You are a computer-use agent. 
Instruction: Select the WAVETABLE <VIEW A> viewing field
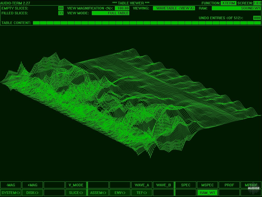pyautogui.click(x=174, y=8)
